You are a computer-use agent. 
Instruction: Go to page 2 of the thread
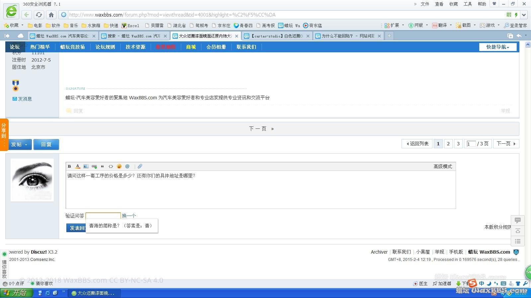click(448, 144)
